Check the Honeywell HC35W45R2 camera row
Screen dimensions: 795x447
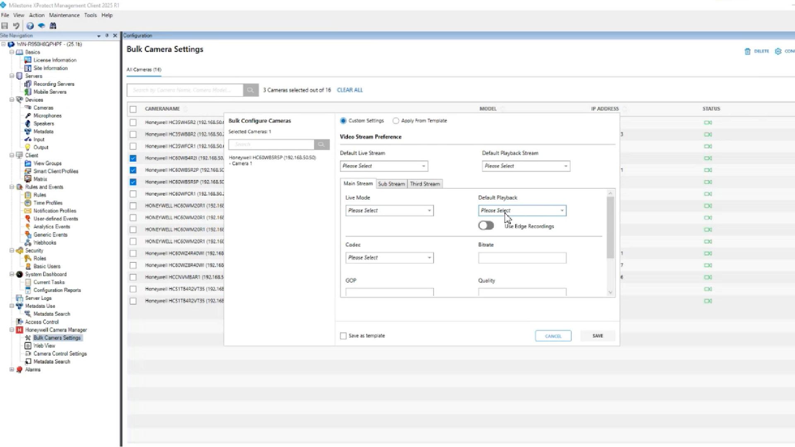(x=133, y=123)
